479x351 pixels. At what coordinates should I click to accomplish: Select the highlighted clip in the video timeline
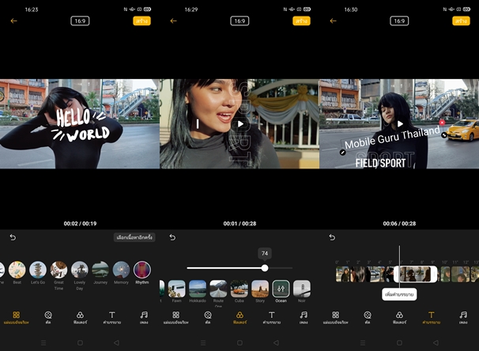click(415, 274)
